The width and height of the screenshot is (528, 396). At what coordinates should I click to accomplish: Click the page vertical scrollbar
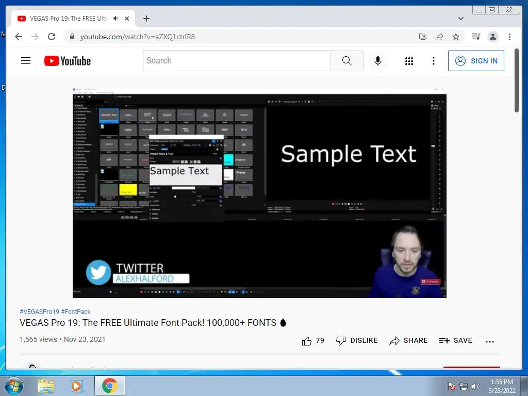point(516,81)
